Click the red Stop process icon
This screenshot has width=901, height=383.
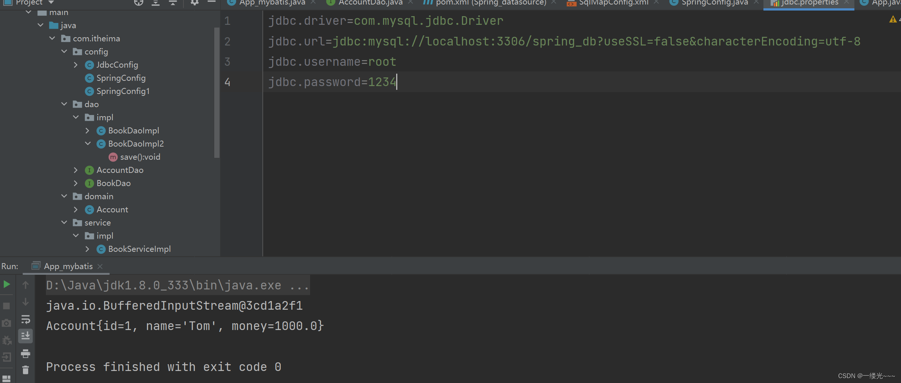pos(6,306)
